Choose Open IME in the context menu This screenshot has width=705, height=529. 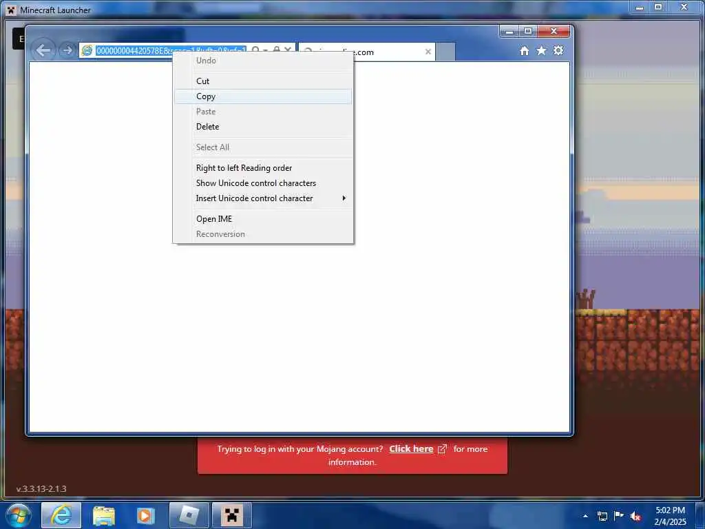point(263,219)
